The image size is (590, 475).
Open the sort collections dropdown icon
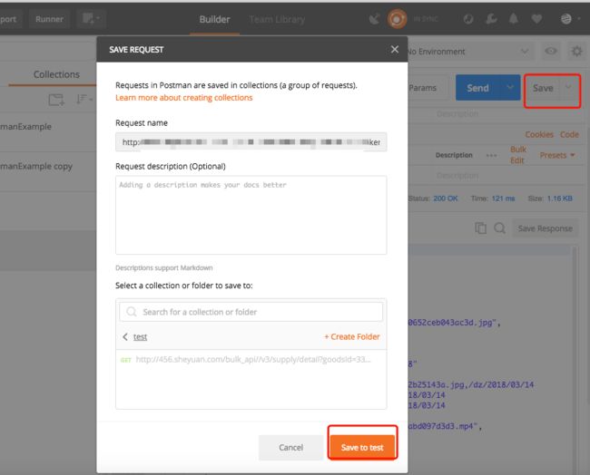tap(84, 99)
